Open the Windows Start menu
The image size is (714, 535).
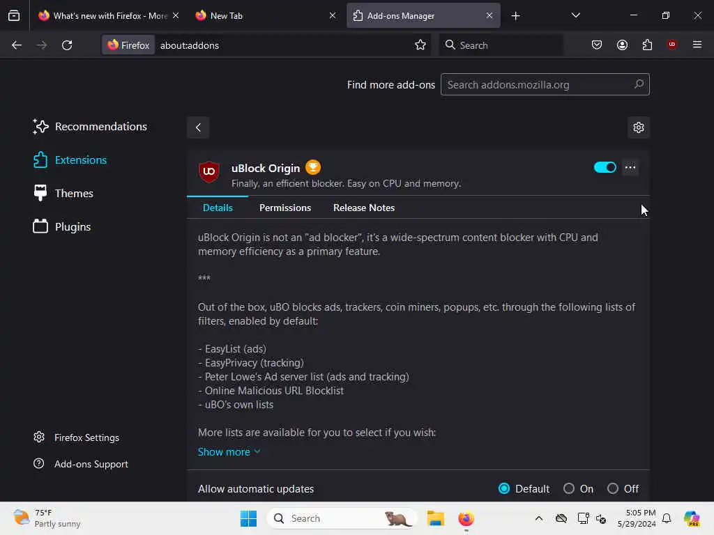[x=249, y=518]
